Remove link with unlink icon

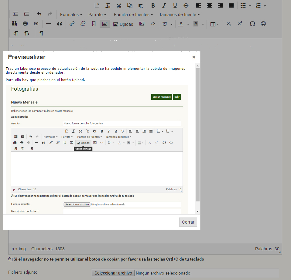[83, 24]
